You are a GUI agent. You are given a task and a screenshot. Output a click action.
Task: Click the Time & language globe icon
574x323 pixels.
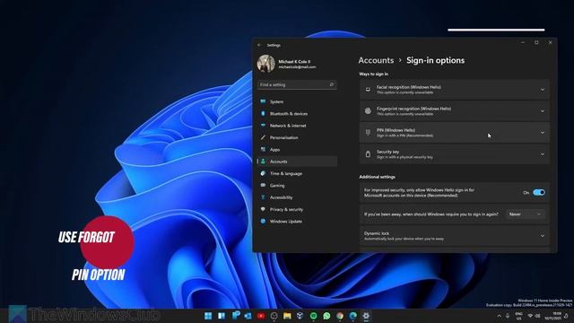coord(263,173)
